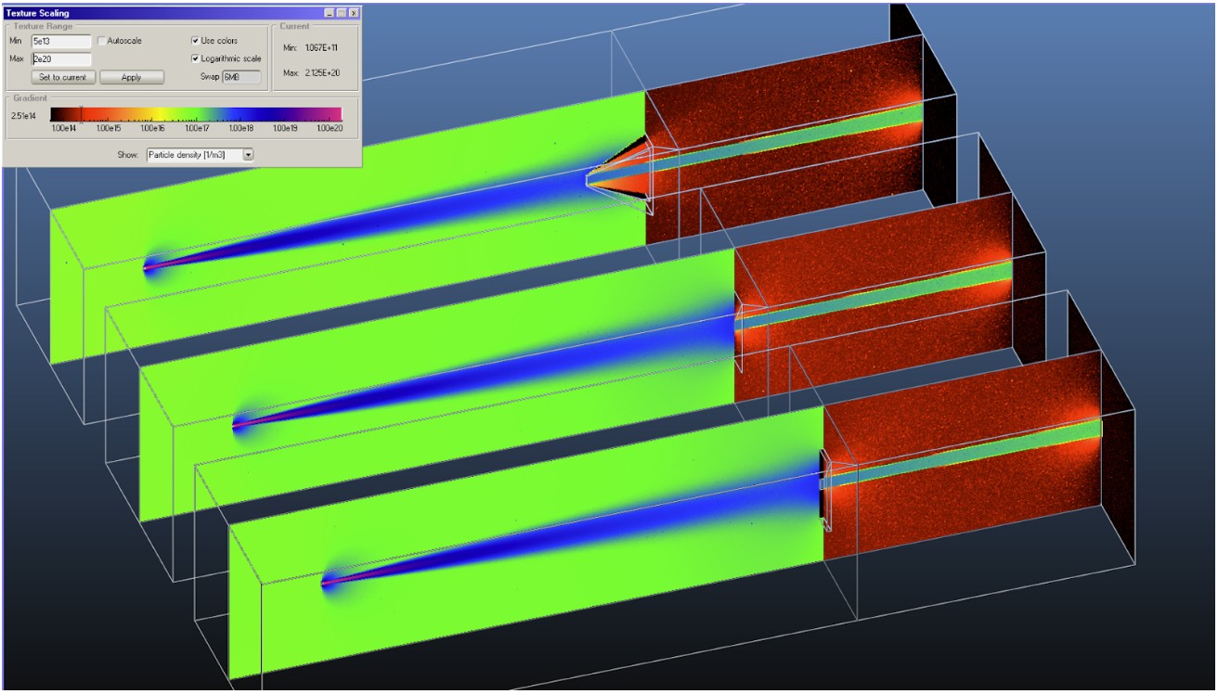This screenshot has width=1218, height=694.
Task: Click the Apply button
Action: [132, 77]
